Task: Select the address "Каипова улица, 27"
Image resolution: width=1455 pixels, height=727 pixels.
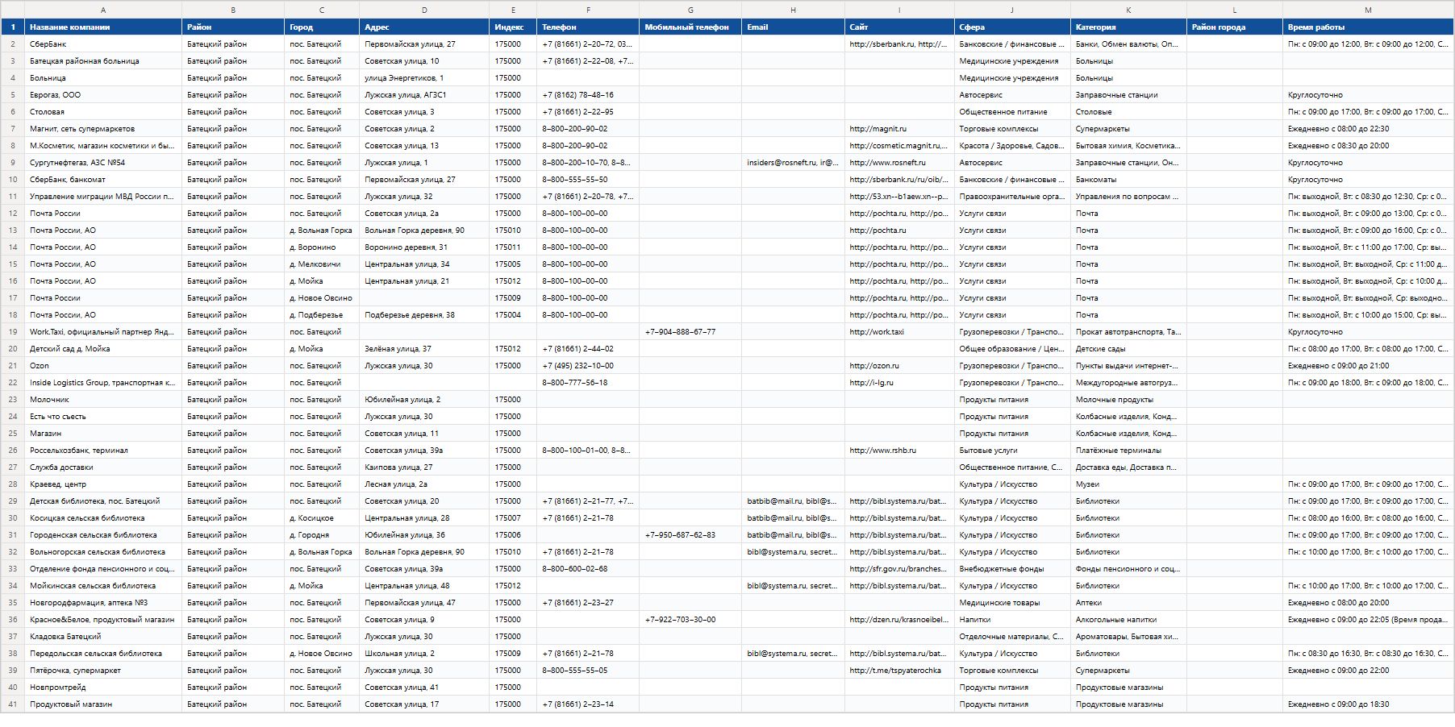Action: [424, 467]
